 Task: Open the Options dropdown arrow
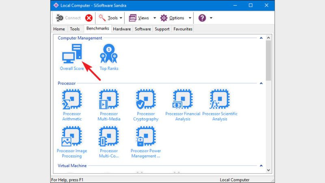point(190,18)
